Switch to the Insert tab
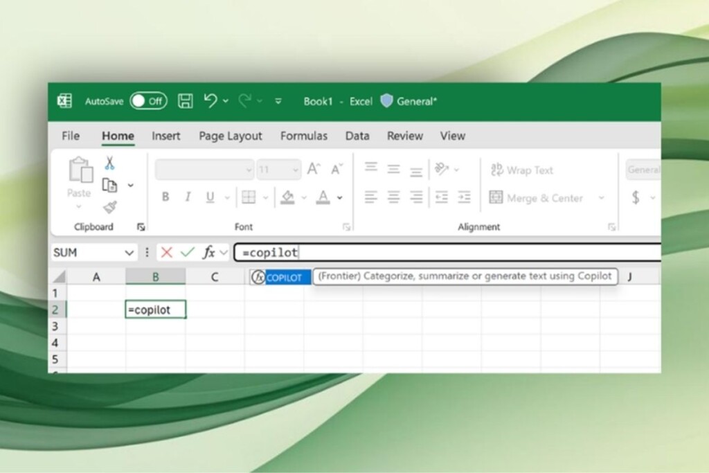The image size is (709, 473). 166,136
